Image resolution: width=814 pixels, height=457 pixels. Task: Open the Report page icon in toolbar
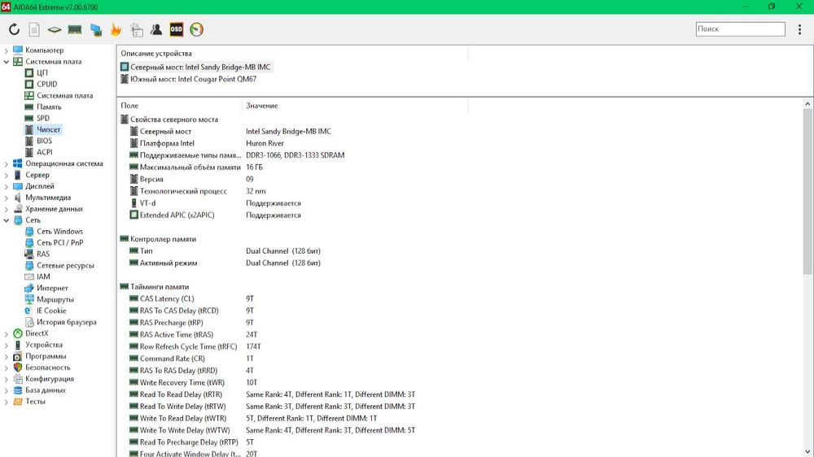(34, 29)
